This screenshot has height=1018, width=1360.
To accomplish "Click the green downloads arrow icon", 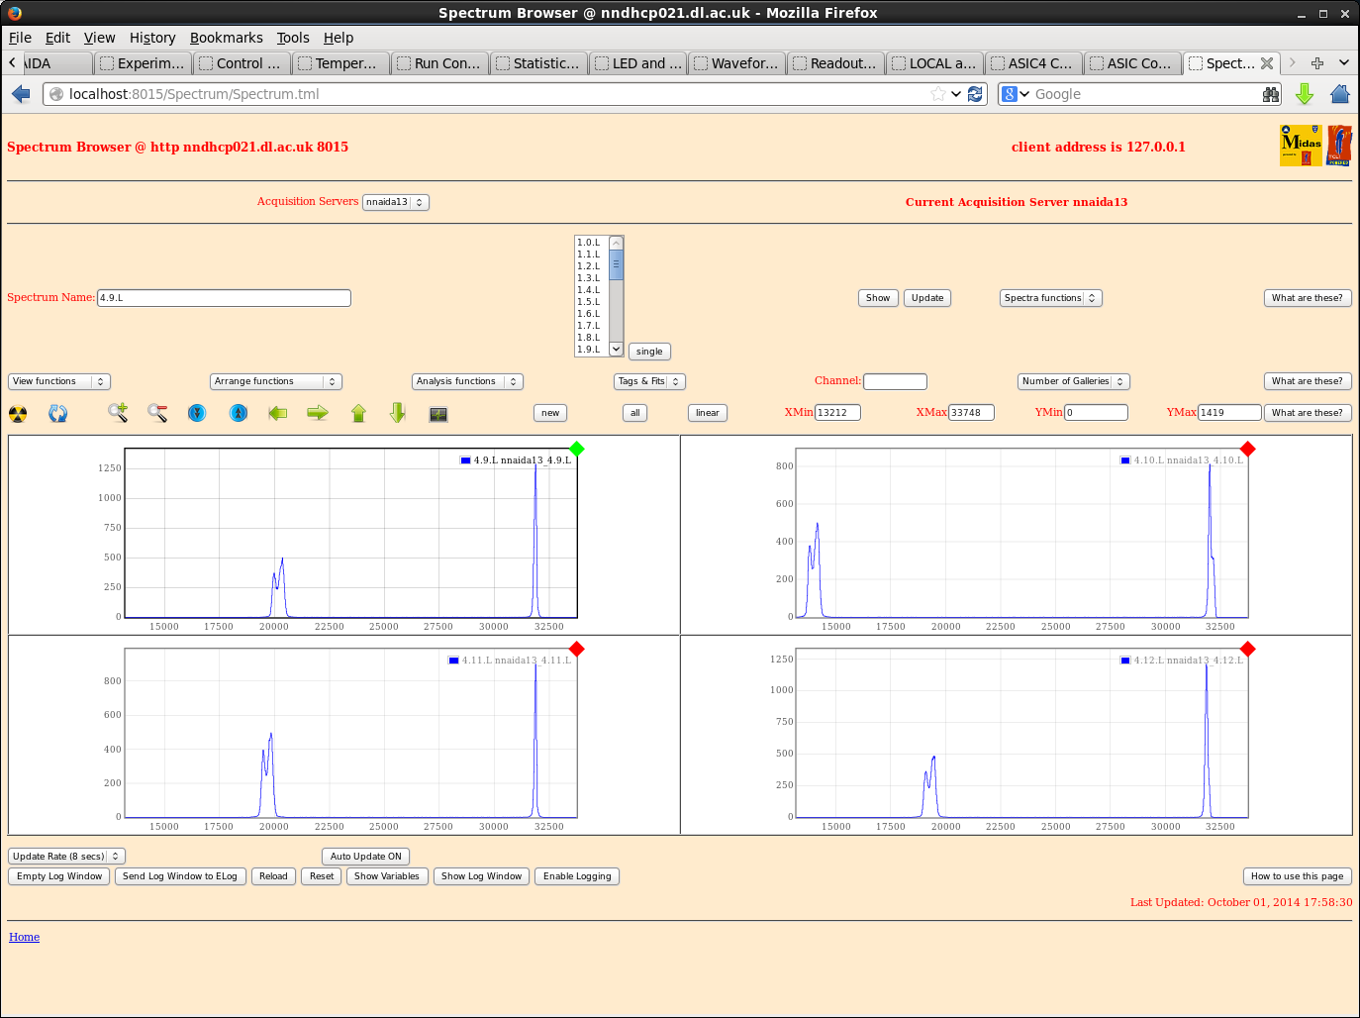I will click(1305, 94).
